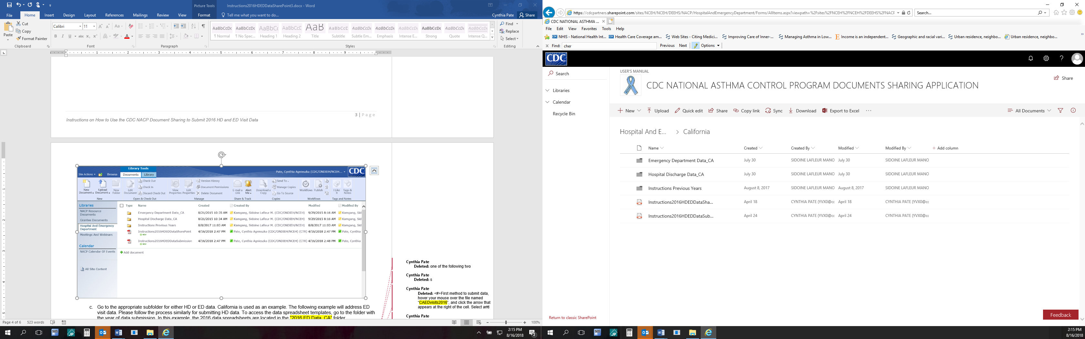Toggle Strikethrough in the Font group

[x=81, y=36]
